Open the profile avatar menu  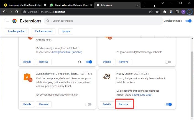tap(183, 12)
